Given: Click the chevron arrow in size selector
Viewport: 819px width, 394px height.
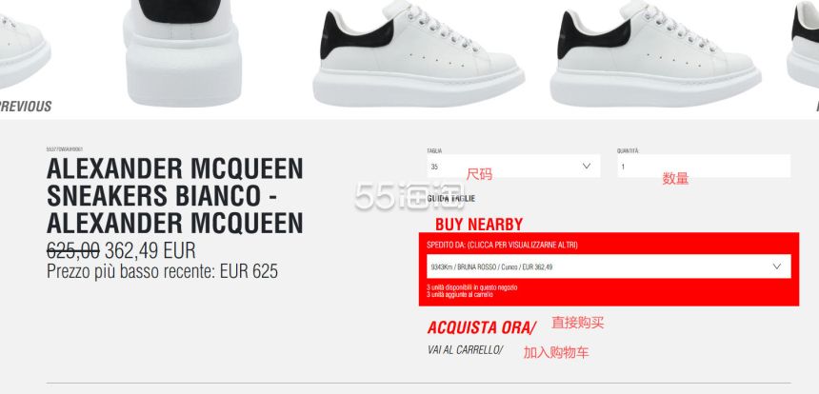Looking at the screenshot, I should [x=586, y=166].
